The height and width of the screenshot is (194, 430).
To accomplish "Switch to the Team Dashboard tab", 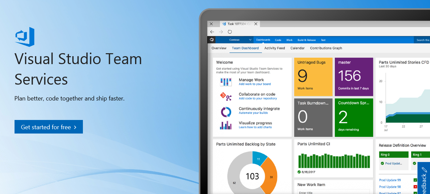I will (x=245, y=48).
